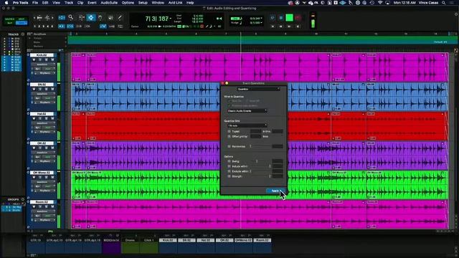Select the Zoomer magnifier tool
The width and height of the screenshot is (459, 258).
[71, 18]
